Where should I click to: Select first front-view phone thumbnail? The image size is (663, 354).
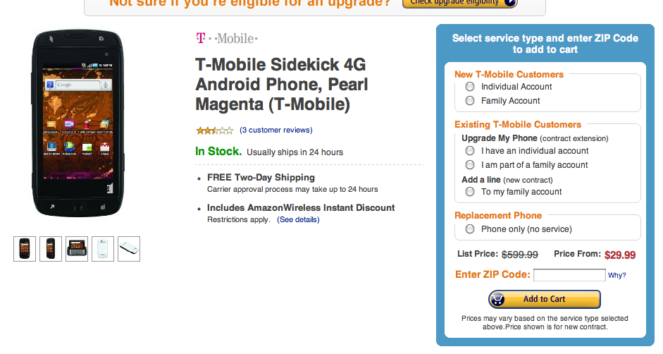point(25,249)
